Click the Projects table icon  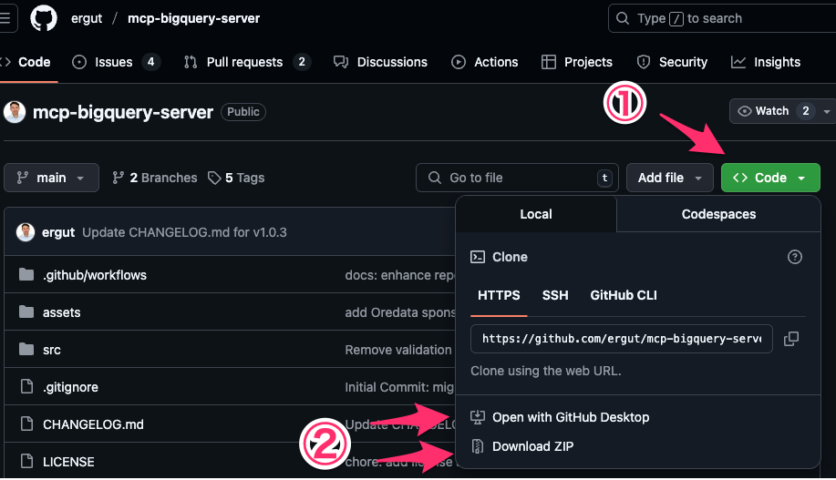[x=549, y=62]
